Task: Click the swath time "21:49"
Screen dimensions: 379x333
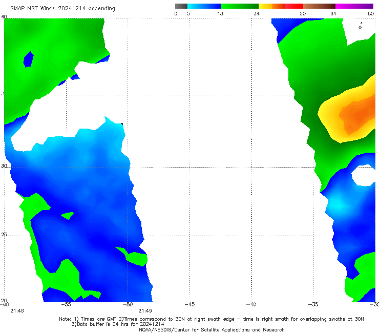Action: tap(145, 311)
